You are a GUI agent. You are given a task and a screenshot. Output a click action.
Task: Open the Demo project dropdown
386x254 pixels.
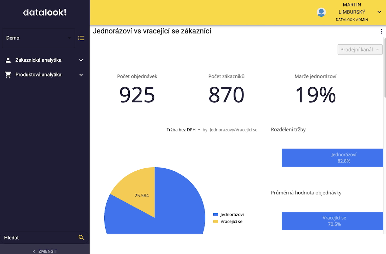(38, 38)
